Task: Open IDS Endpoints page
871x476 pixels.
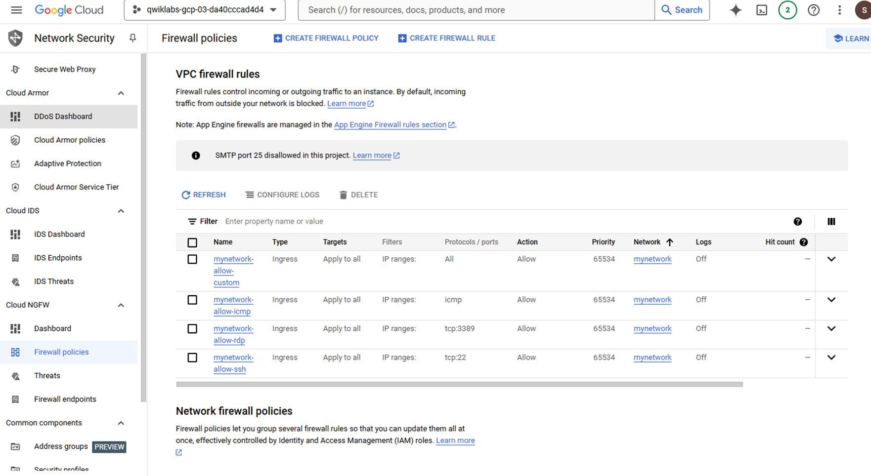Action: pyautogui.click(x=69, y=258)
